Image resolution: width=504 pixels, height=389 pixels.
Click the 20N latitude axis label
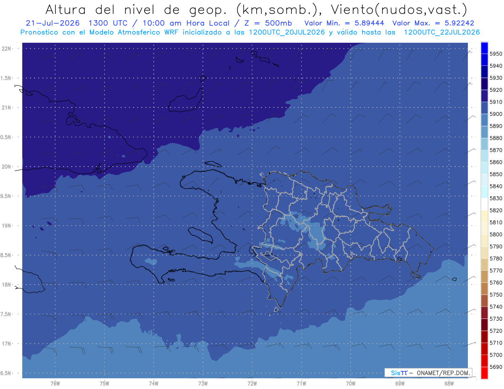click(x=6, y=167)
